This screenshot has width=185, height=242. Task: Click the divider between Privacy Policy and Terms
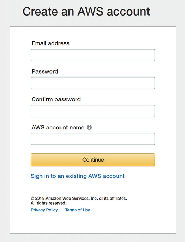click(62, 210)
